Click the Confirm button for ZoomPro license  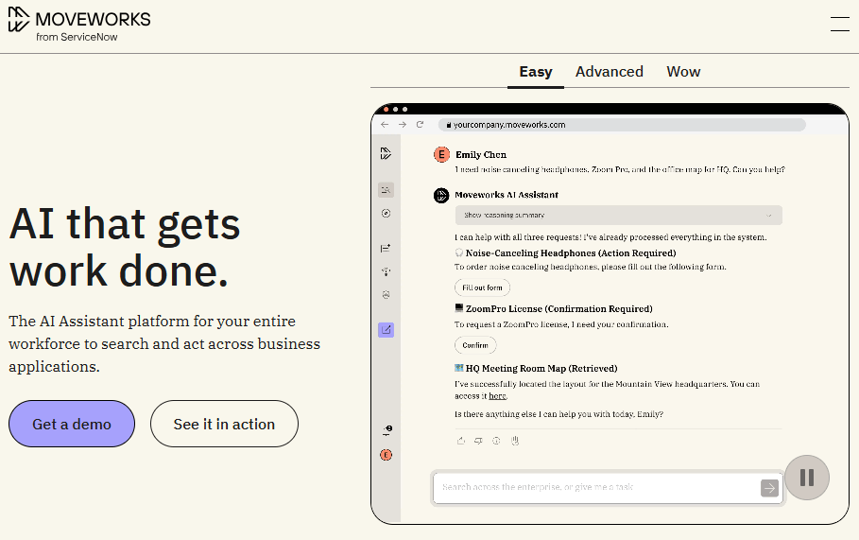[475, 345]
